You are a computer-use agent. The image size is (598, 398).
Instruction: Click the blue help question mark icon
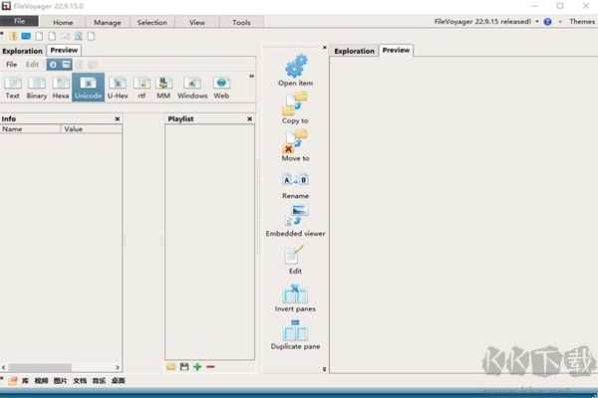point(547,22)
